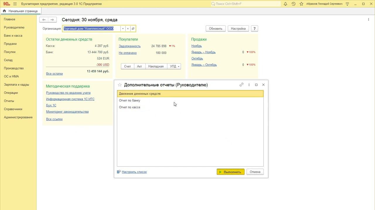Open service settings menu beside user name
This screenshot has height=210, width=375.
[x=347, y=4]
